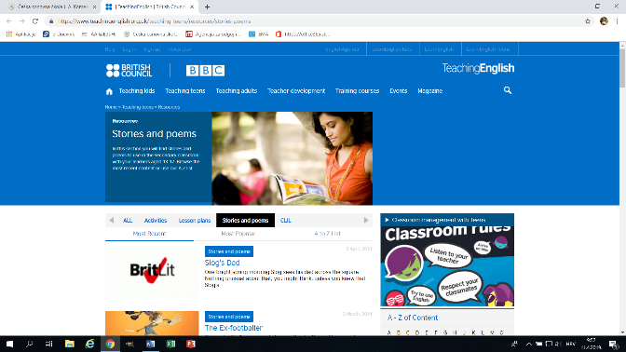The width and height of the screenshot is (626, 352).
Task: Open the Teaching teens menu
Action: [185, 91]
